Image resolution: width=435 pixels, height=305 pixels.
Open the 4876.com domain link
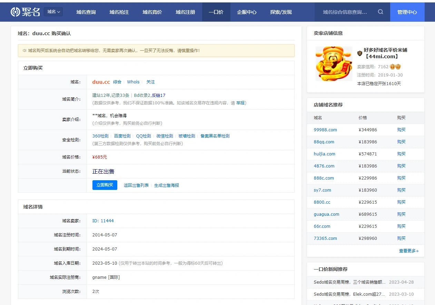tap(324, 166)
